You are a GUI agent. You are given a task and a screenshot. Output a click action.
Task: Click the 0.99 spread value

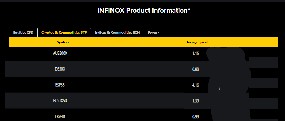pyautogui.click(x=196, y=116)
